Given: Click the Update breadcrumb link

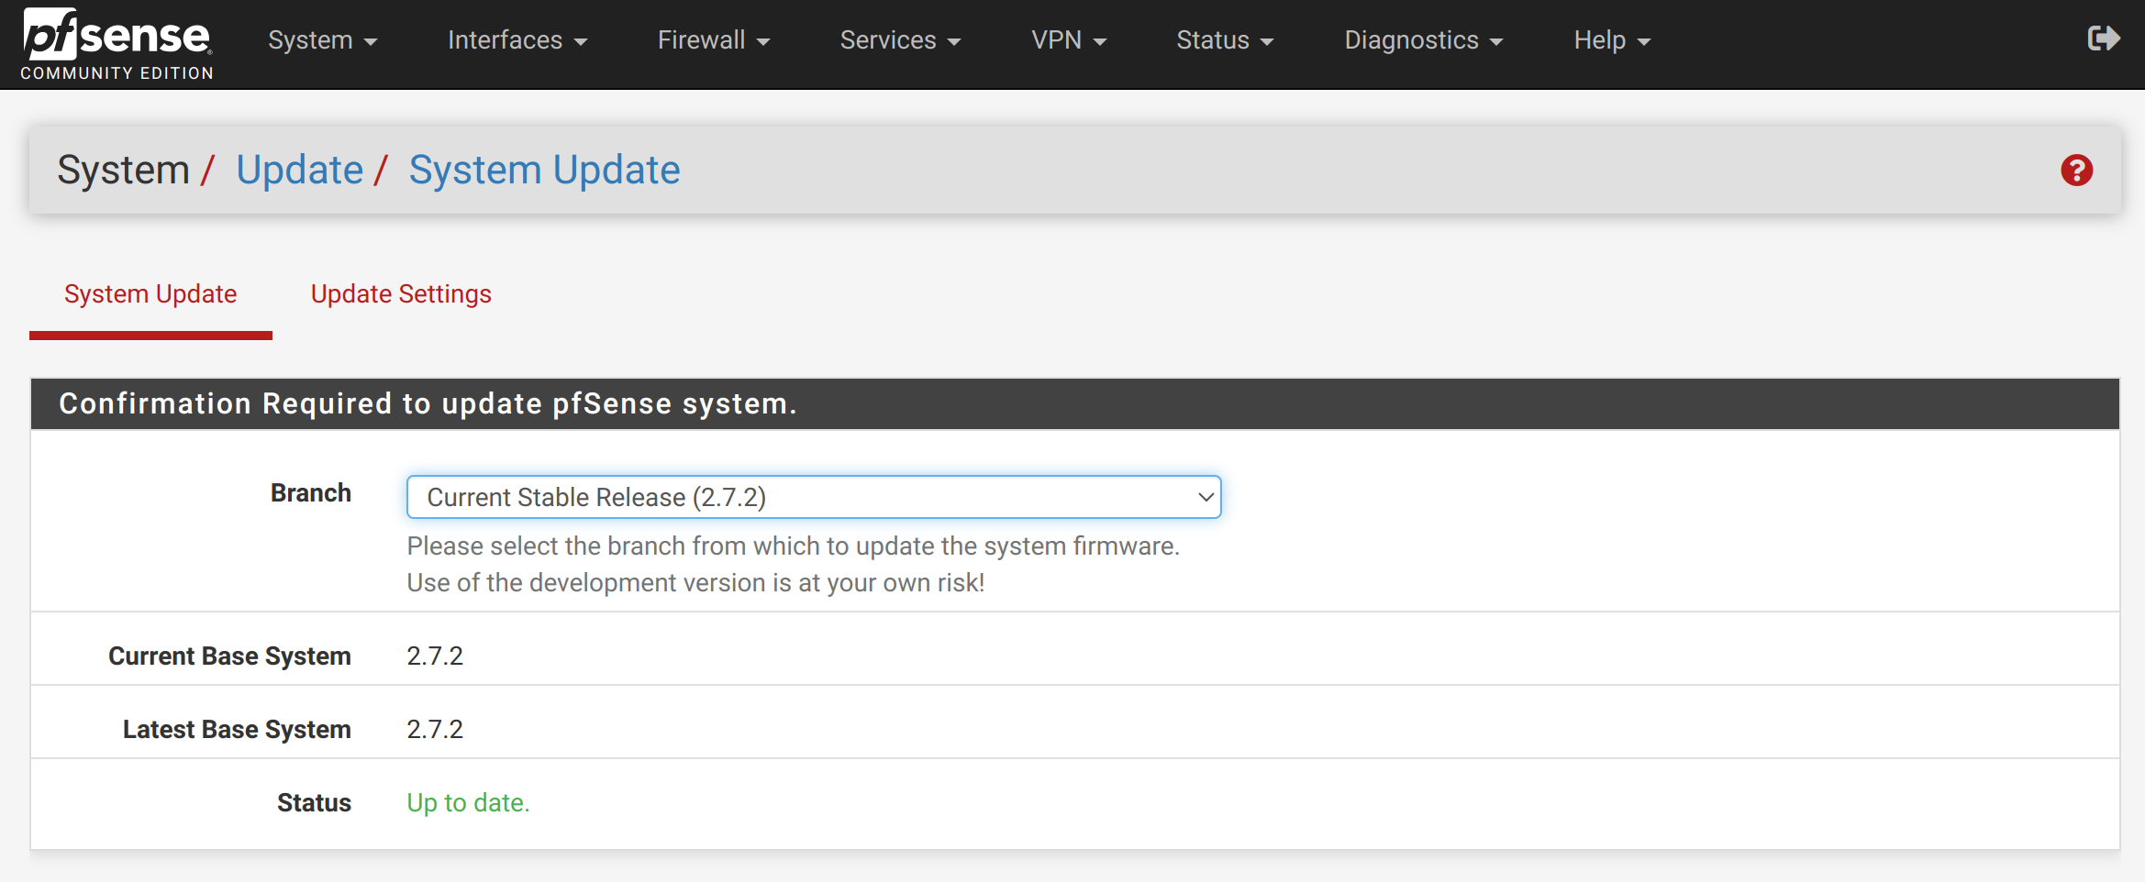Looking at the screenshot, I should tap(300, 170).
